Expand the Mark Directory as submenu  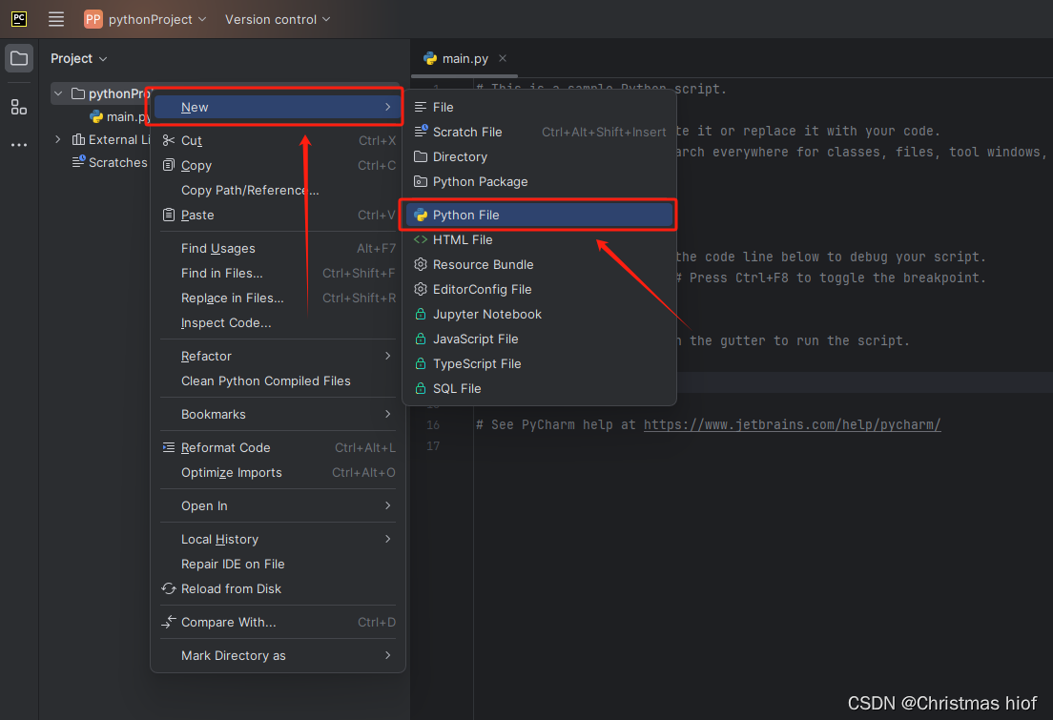click(x=387, y=655)
